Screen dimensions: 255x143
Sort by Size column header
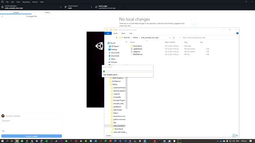202,42
